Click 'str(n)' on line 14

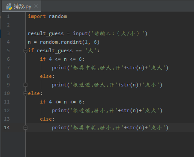pyautogui.click(x=136, y=127)
